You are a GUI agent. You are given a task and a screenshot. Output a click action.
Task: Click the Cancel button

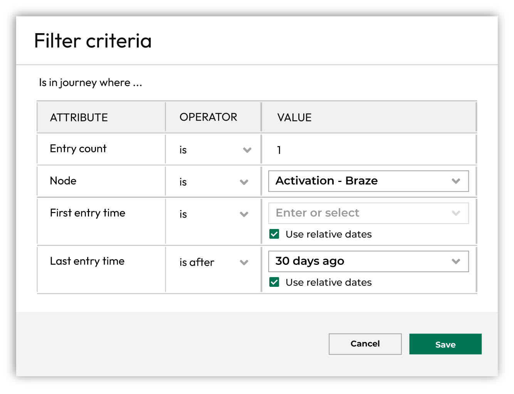point(365,344)
